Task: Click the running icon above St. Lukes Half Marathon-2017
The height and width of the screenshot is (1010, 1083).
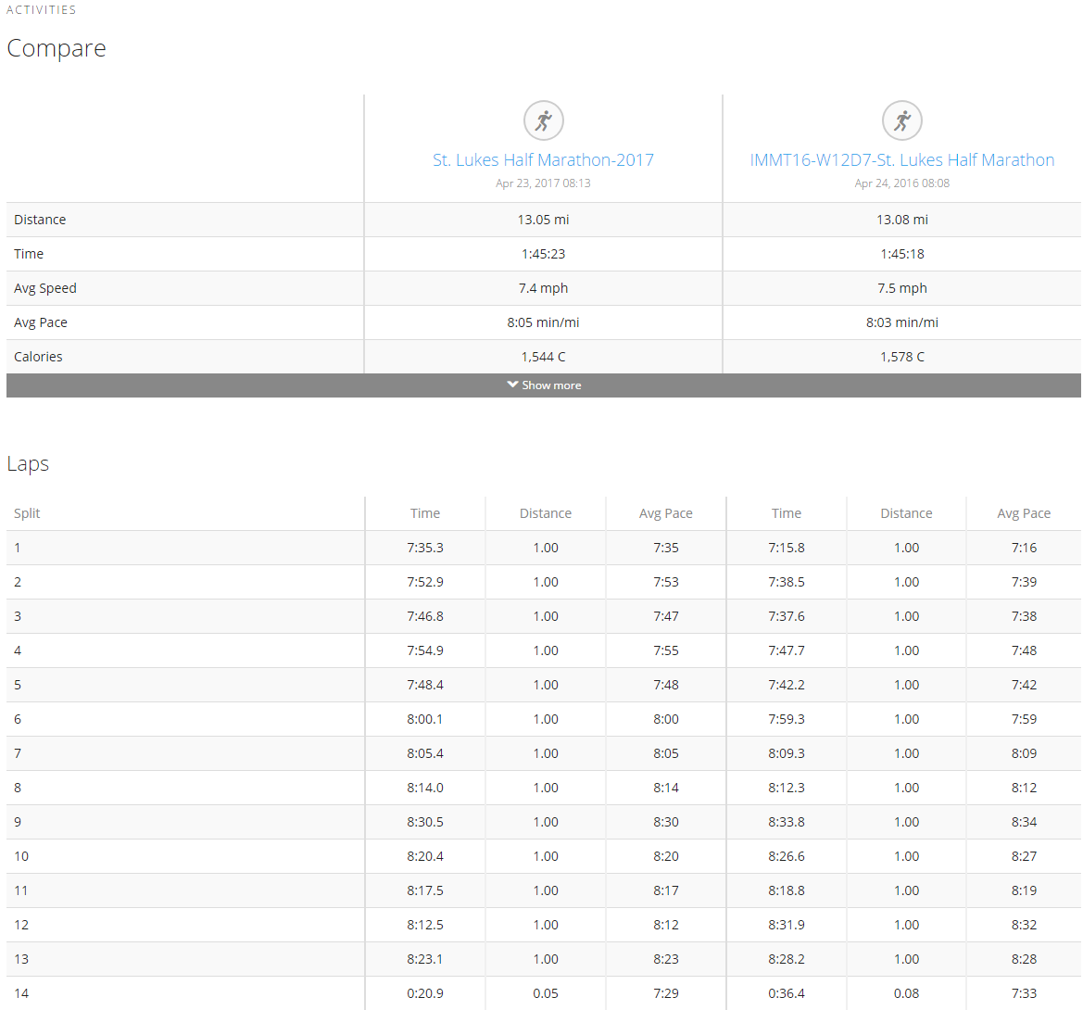Action: click(x=544, y=120)
